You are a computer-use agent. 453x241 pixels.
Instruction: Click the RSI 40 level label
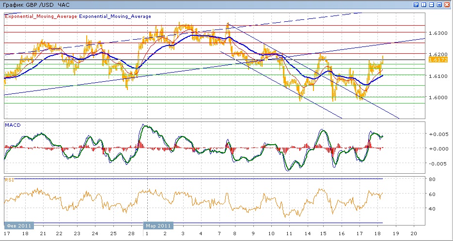coord(432,209)
